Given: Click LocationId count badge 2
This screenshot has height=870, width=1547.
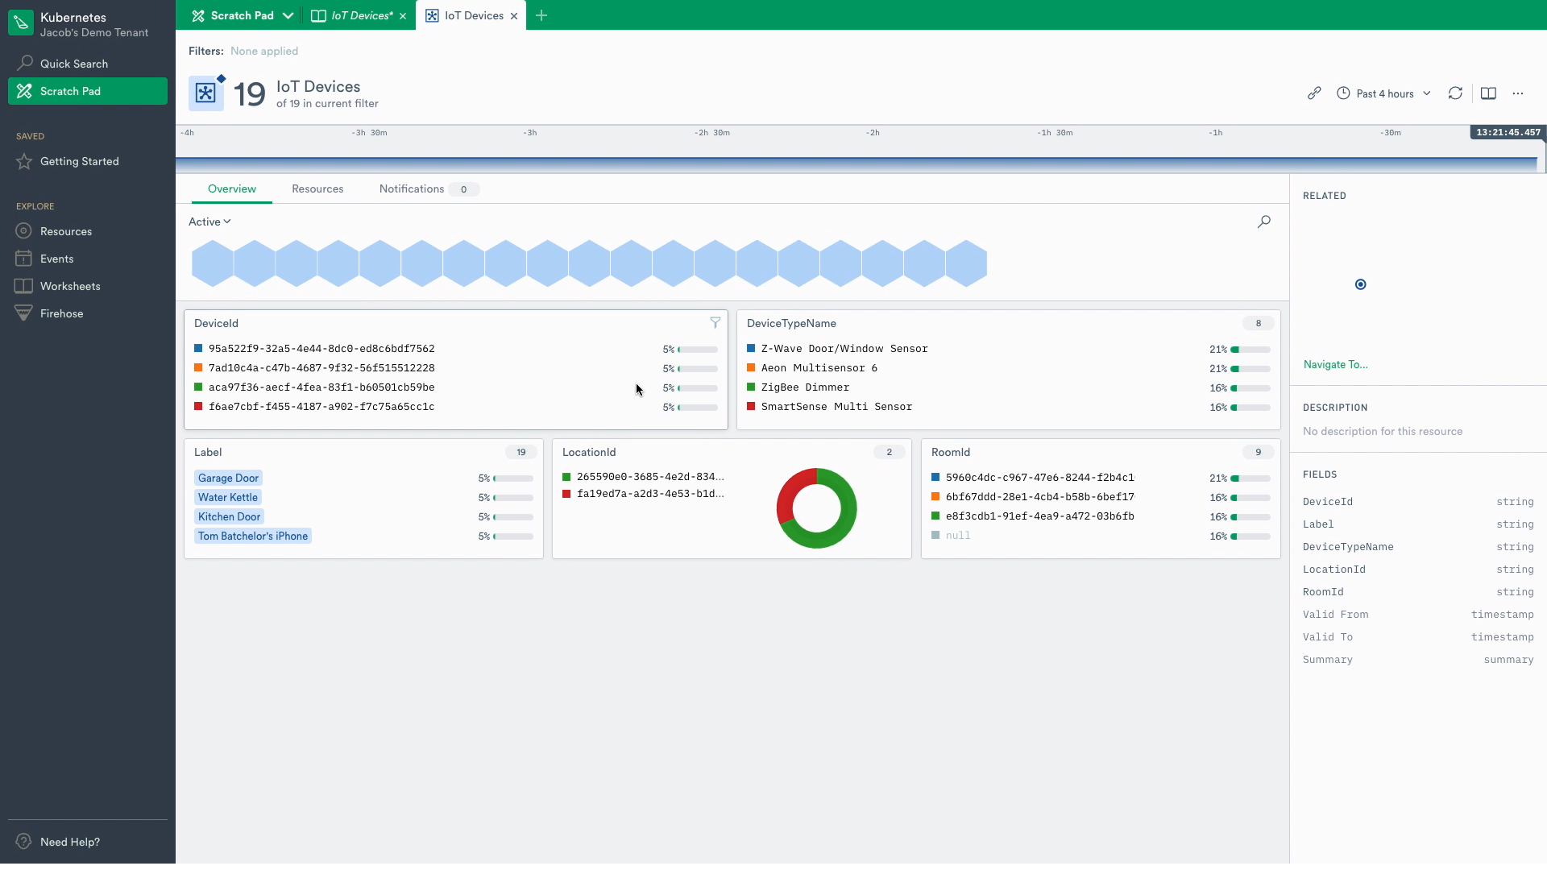Looking at the screenshot, I should point(889,452).
